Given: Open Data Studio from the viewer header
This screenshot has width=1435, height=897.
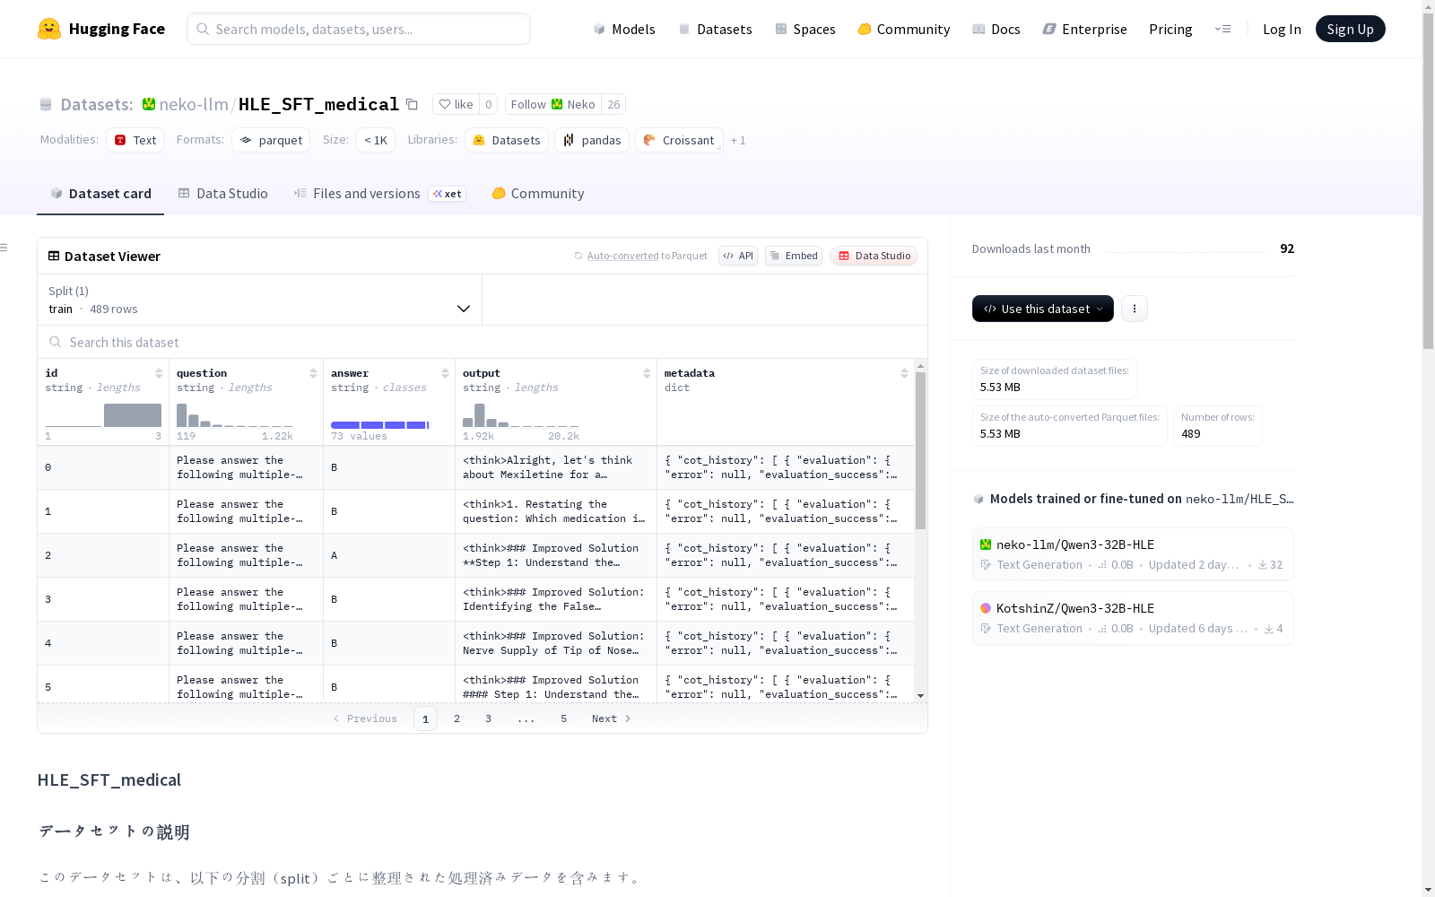Looking at the screenshot, I should tap(874, 256).
